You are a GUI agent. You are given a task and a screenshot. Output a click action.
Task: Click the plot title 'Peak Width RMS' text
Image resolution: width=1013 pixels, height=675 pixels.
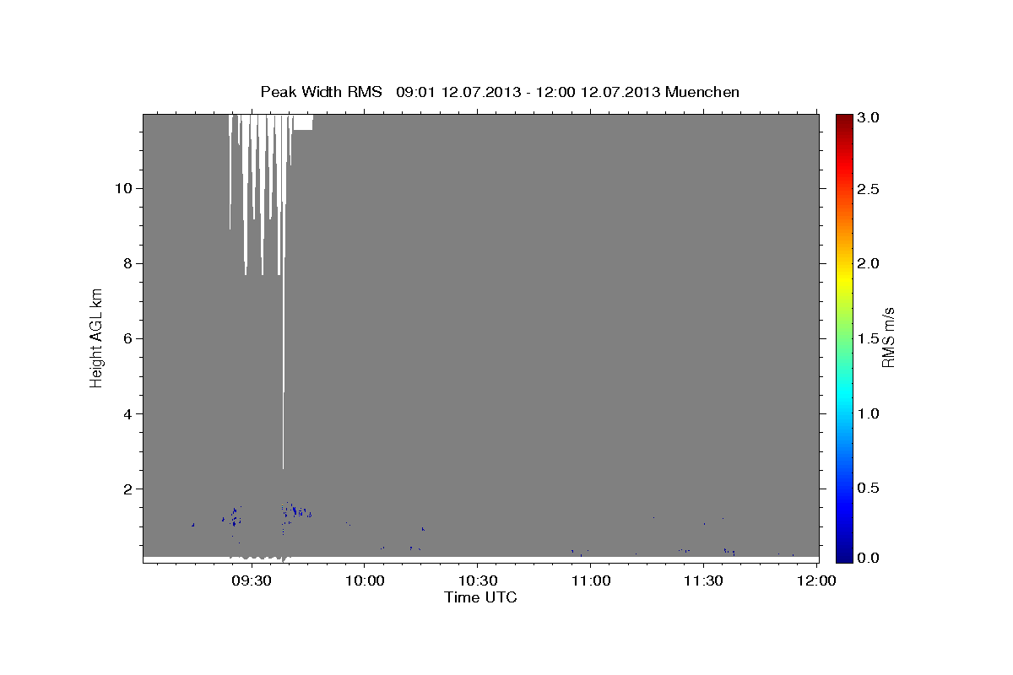coord(321,91)
